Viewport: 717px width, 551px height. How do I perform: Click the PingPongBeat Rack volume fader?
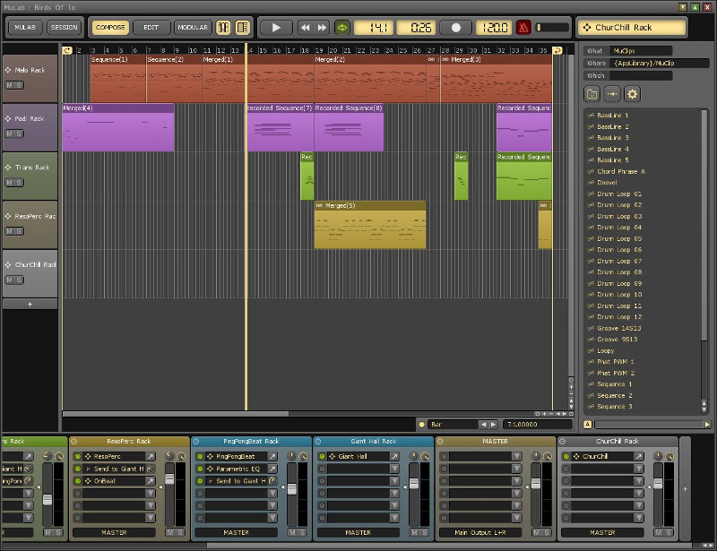tap(292, 489)
